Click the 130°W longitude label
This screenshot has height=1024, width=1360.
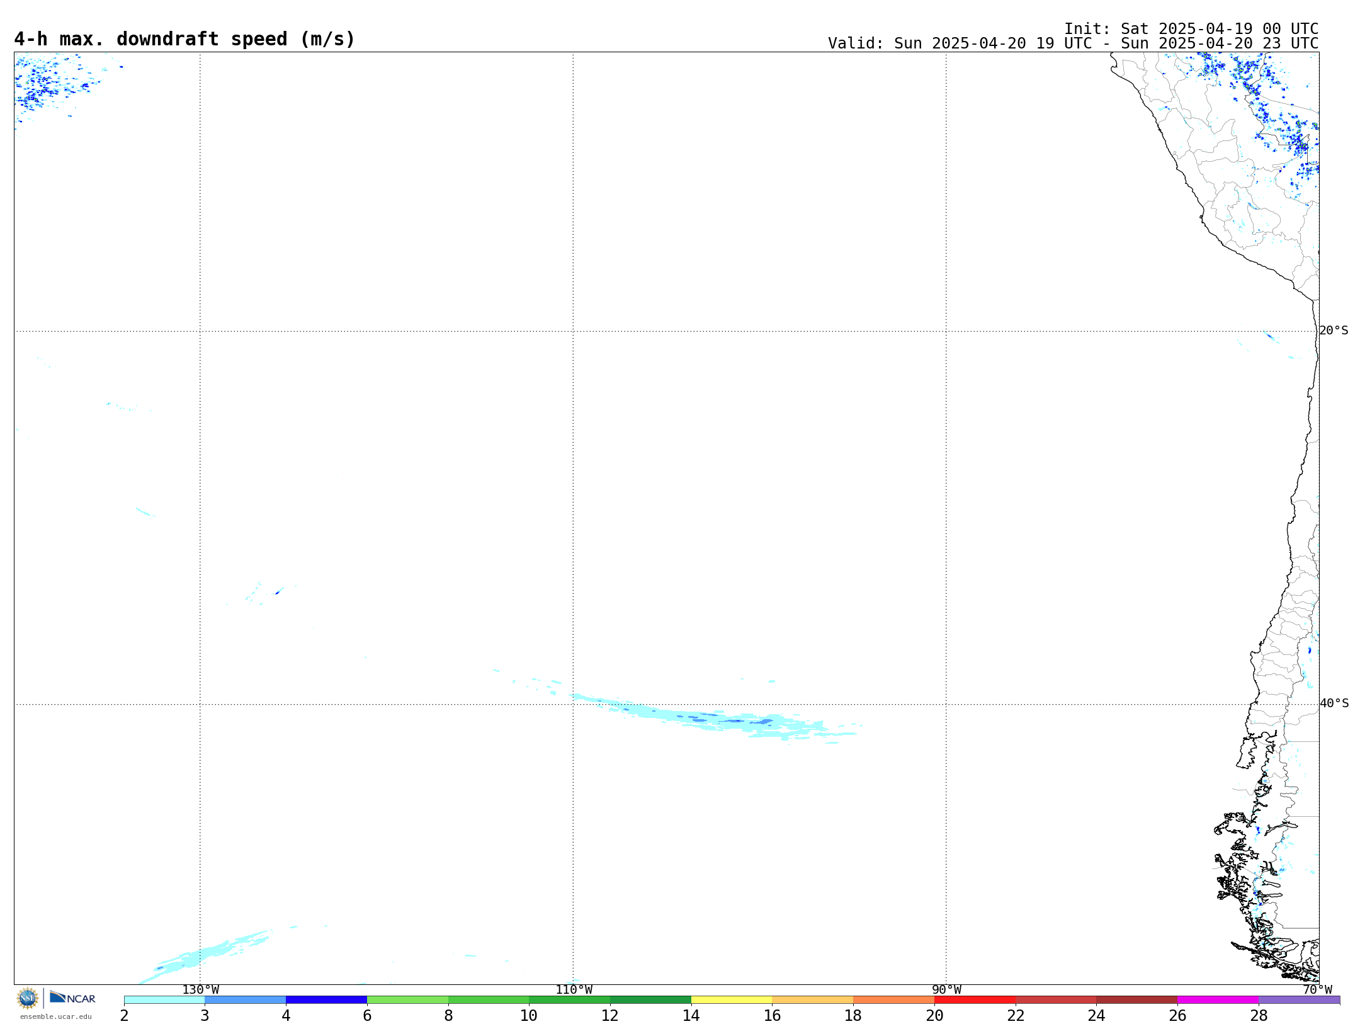coord(200,990)
